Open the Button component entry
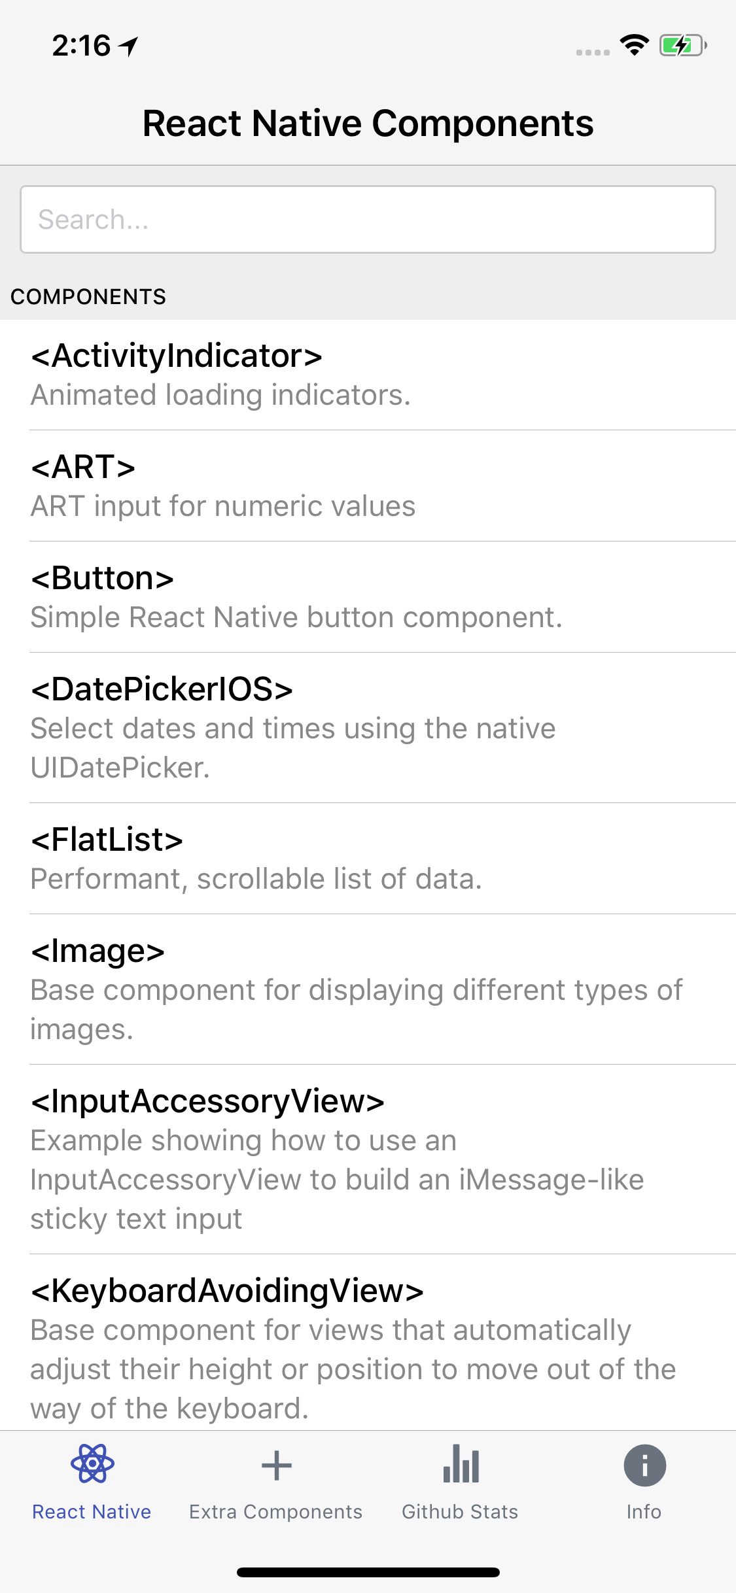Viewport: 736px width, 1593px height. click(368, 595)
